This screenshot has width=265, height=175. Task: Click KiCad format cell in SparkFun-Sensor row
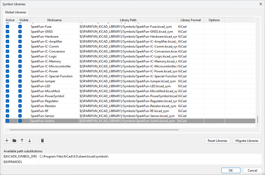coord(191,116)
